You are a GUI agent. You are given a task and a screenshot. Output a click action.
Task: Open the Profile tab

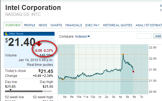click(30, 25)
